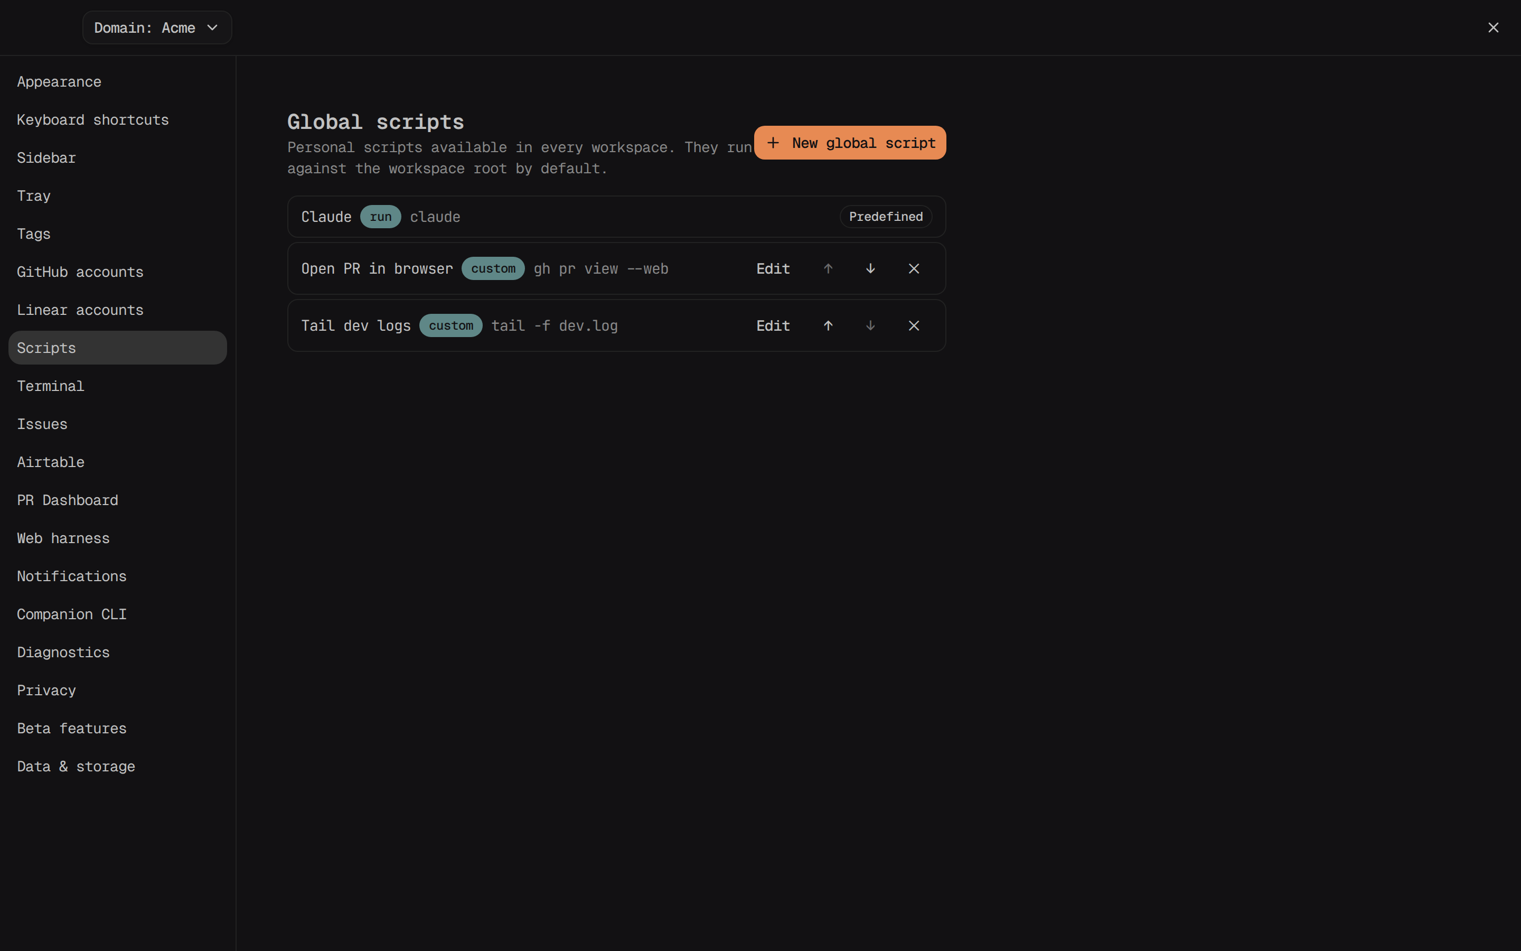Show Beta features settings
This screenshot has height=951, width=1521.
(118, 729)
